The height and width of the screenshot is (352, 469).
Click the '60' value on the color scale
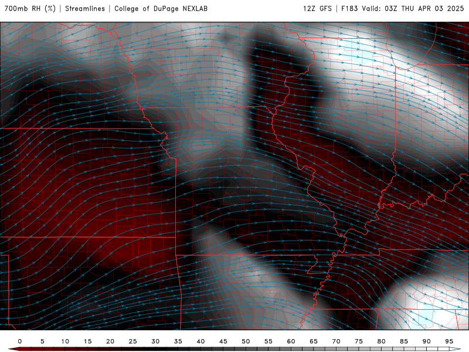291,341
